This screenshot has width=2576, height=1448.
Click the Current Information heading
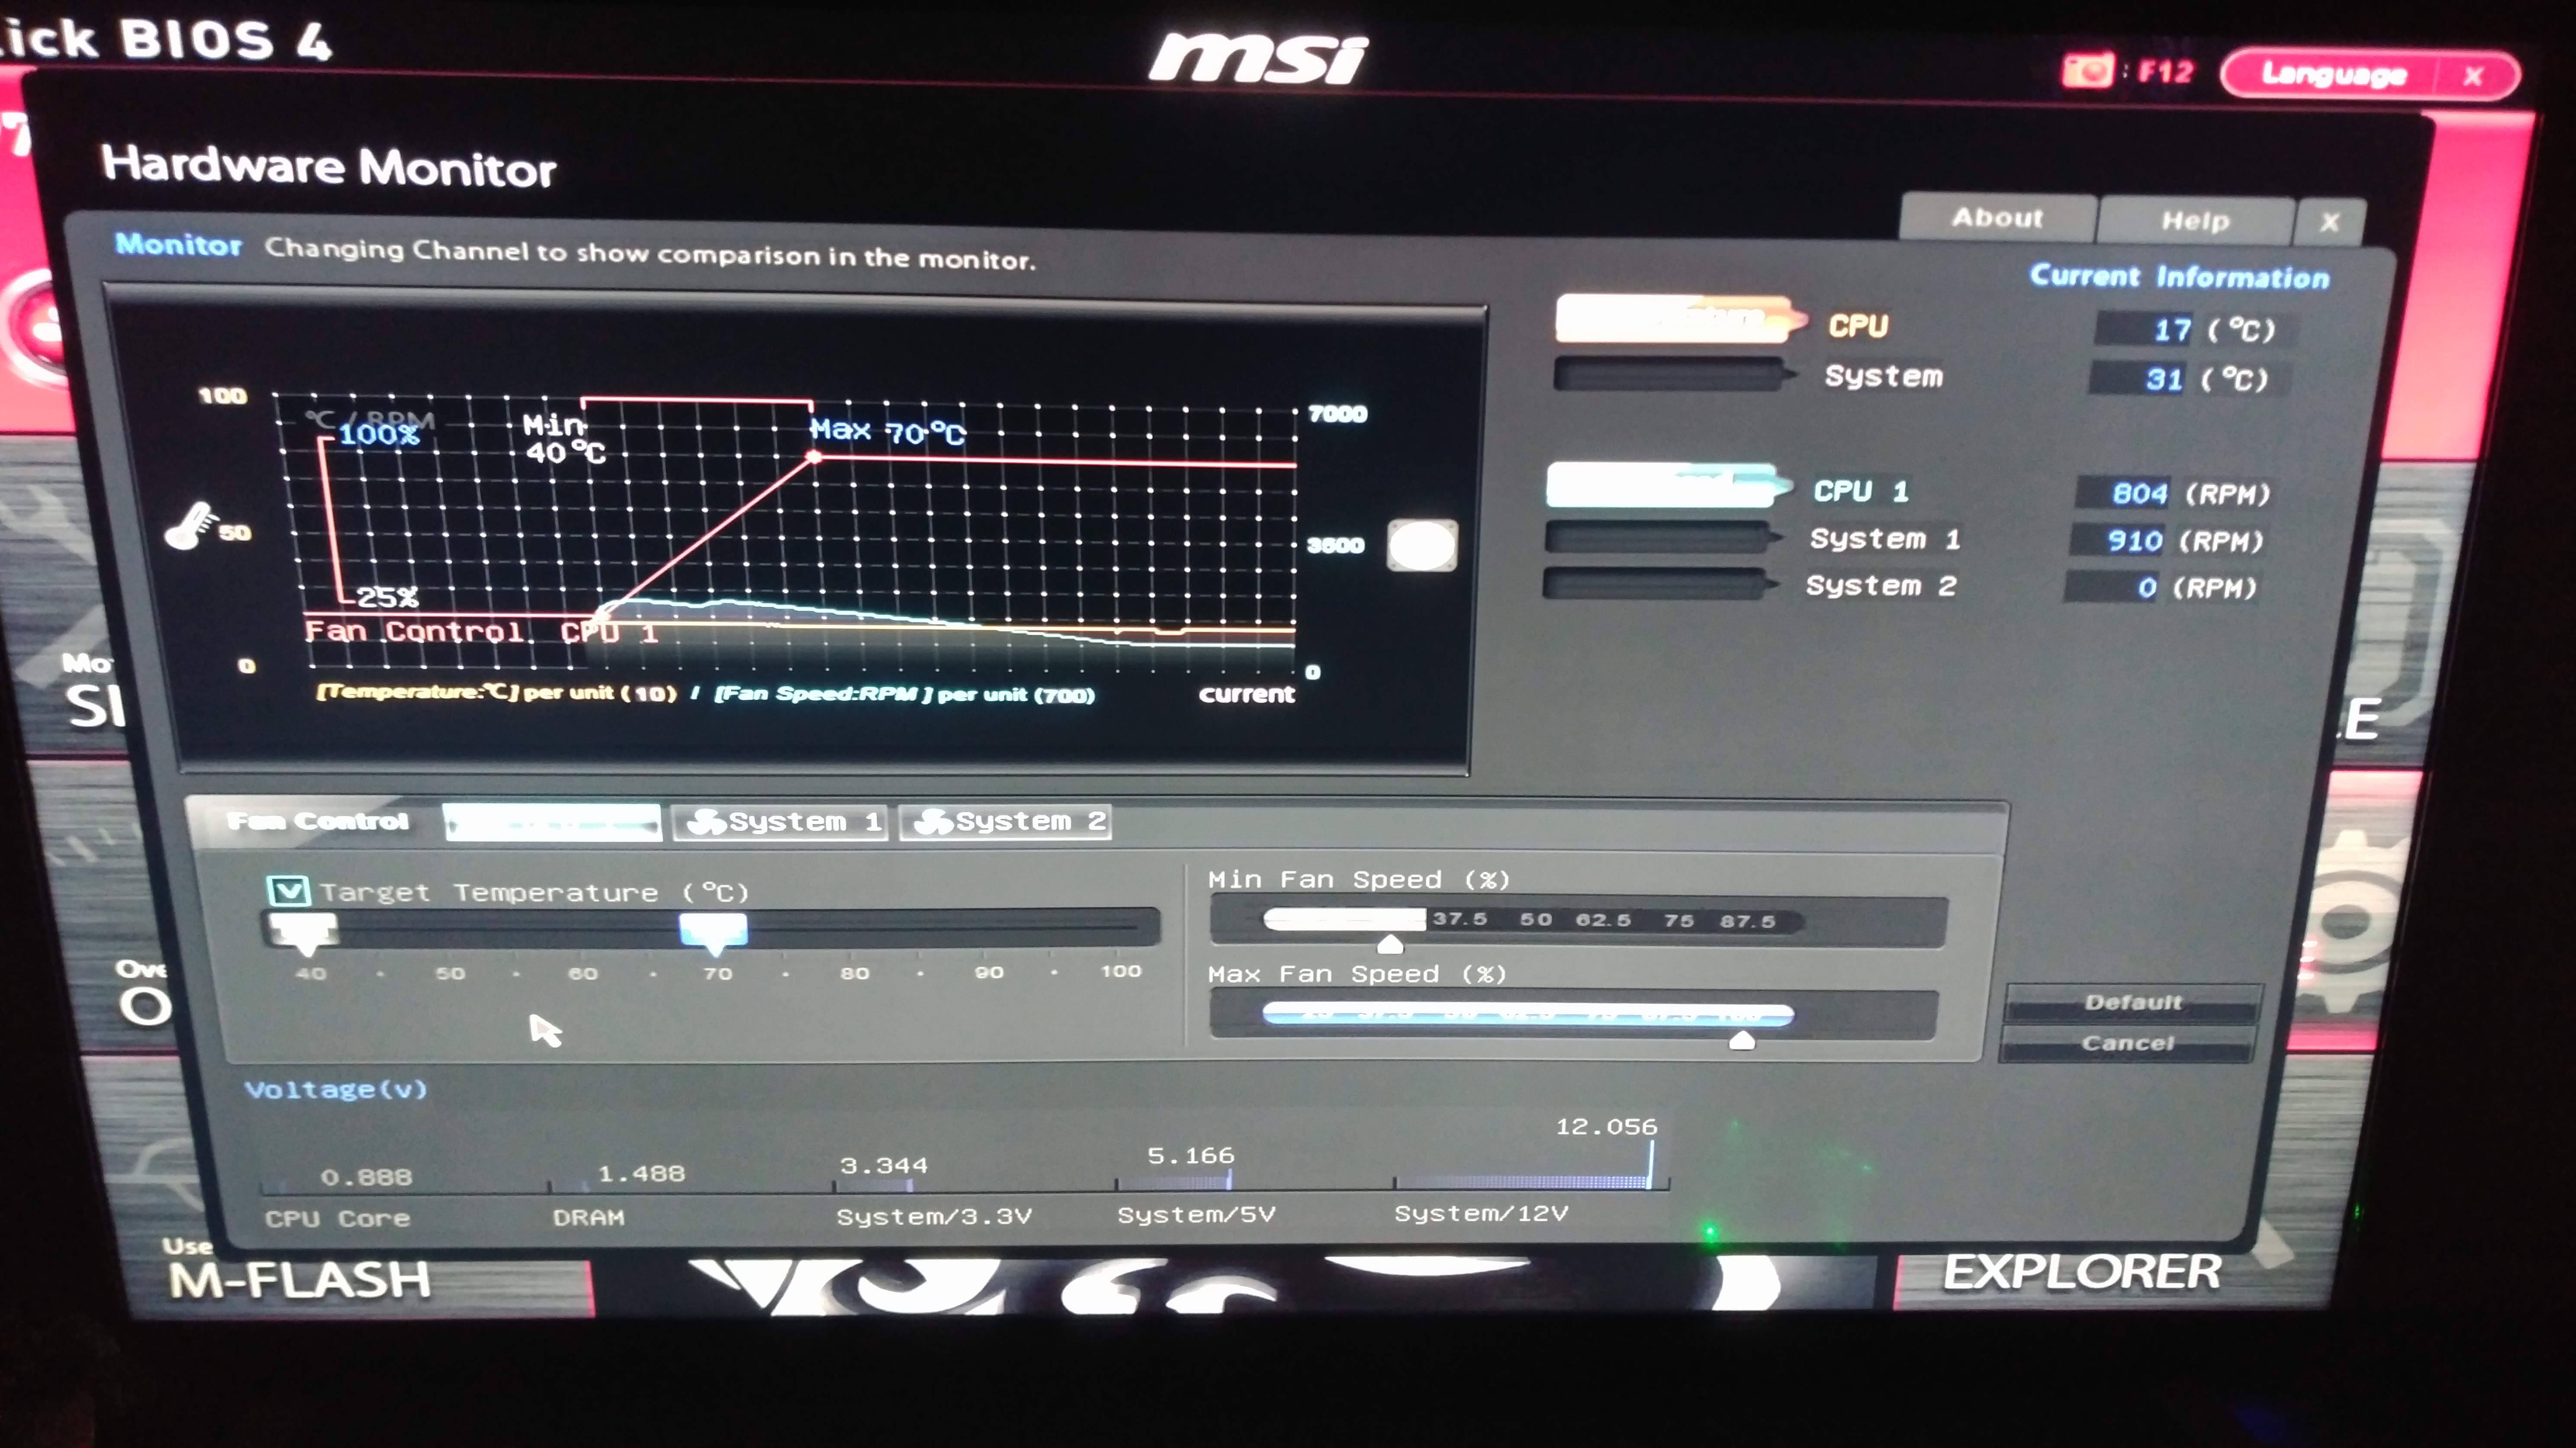point(2179,276)
